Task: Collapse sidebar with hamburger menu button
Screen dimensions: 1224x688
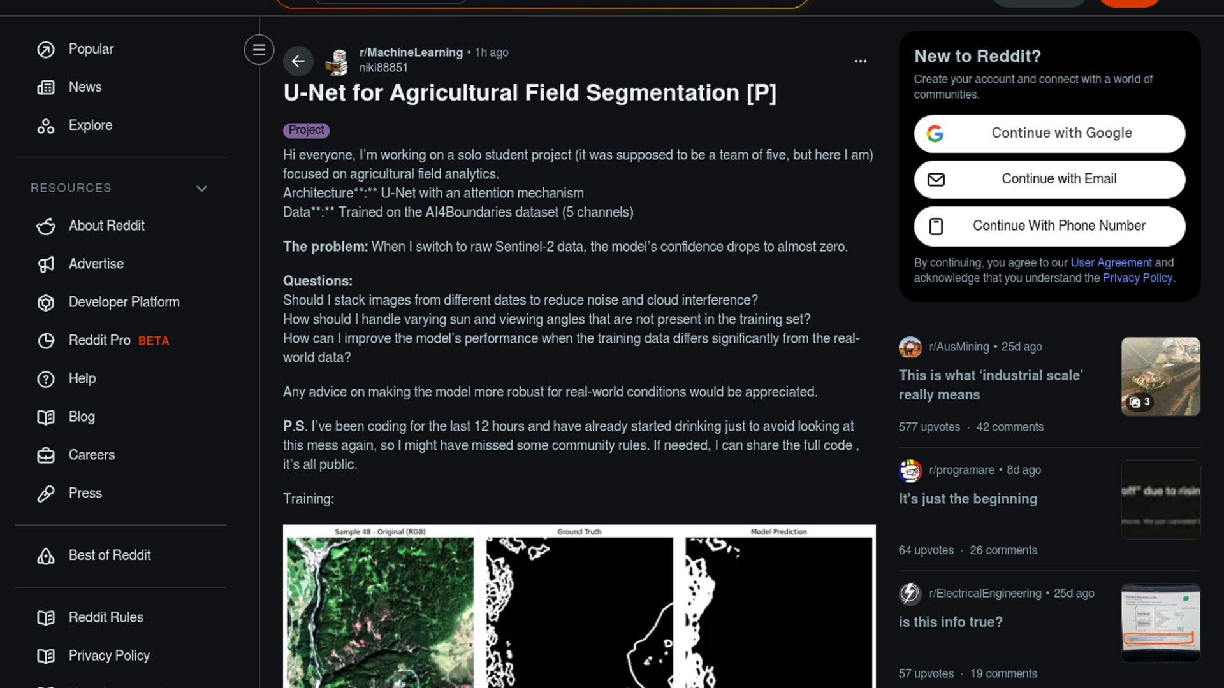Action: (x=259, y=50)
